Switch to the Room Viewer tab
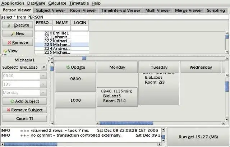Viewport: 230px width, 147px height. click(83, 10)
